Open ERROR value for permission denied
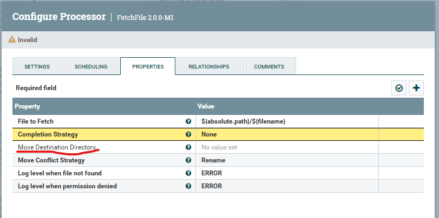Screen dimensions: 439x218 (x=287, y=186)
